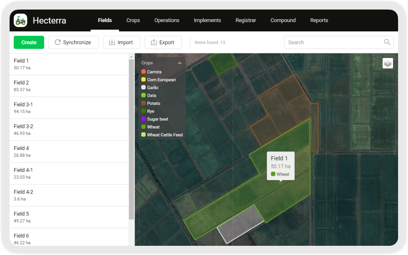Open the Operations tab

pos(167,20)
